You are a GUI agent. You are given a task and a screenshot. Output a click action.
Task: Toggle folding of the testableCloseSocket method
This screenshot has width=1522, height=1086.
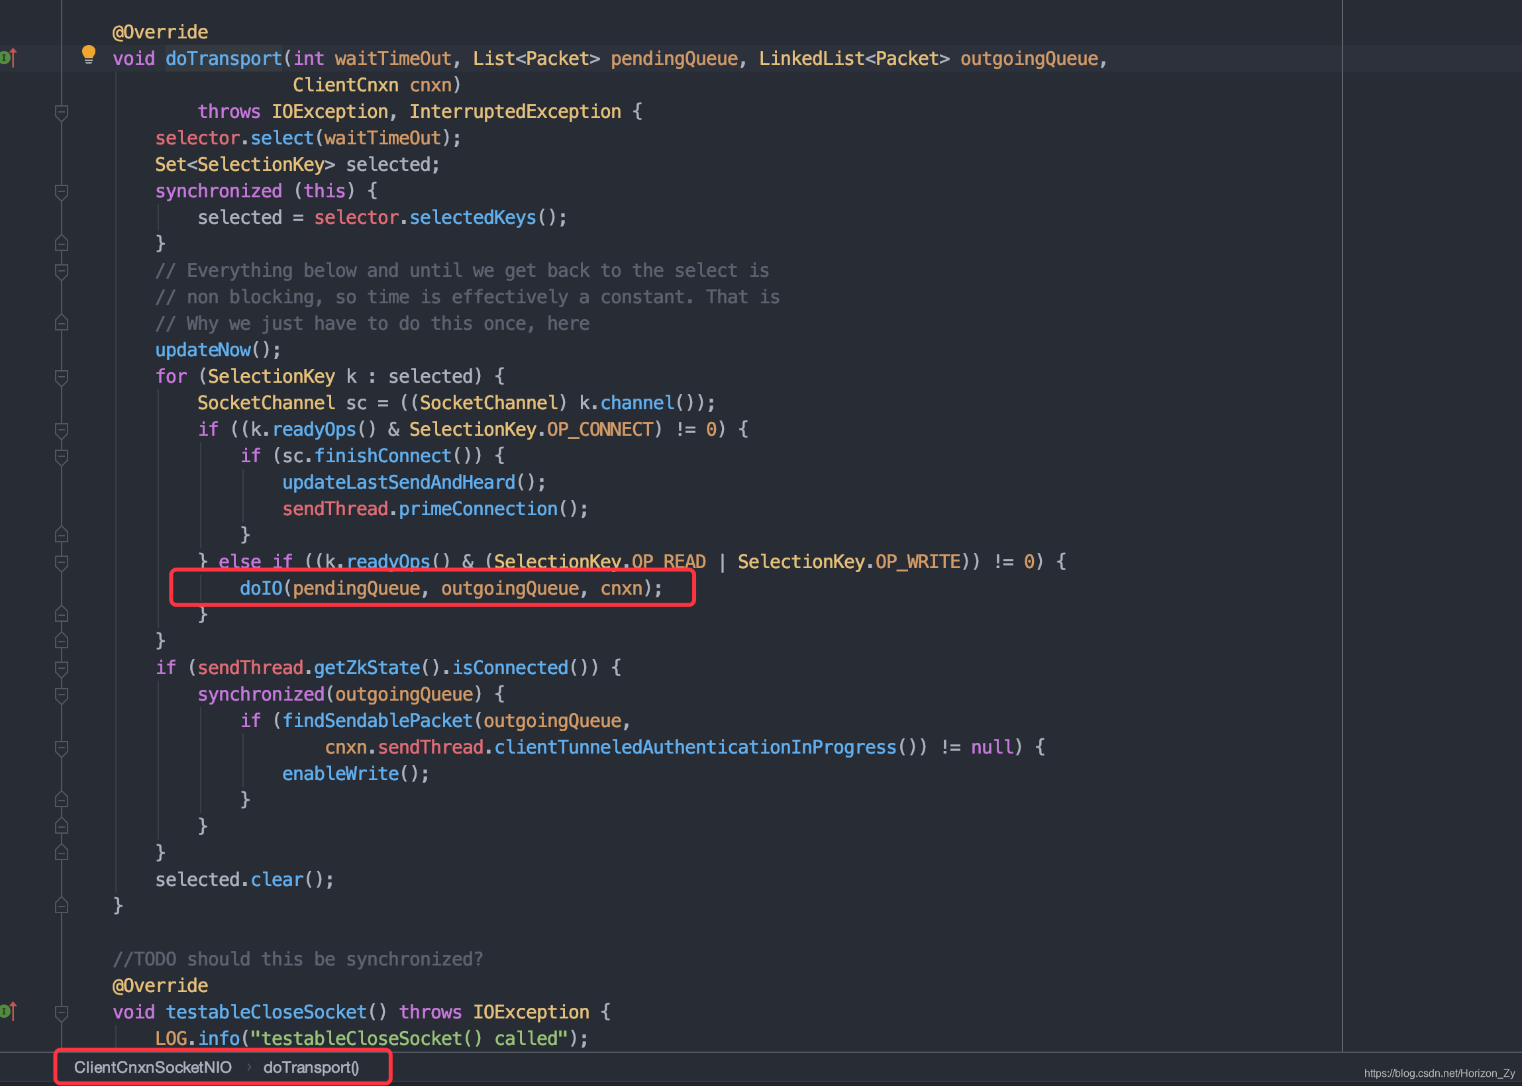pos(61,1012)
